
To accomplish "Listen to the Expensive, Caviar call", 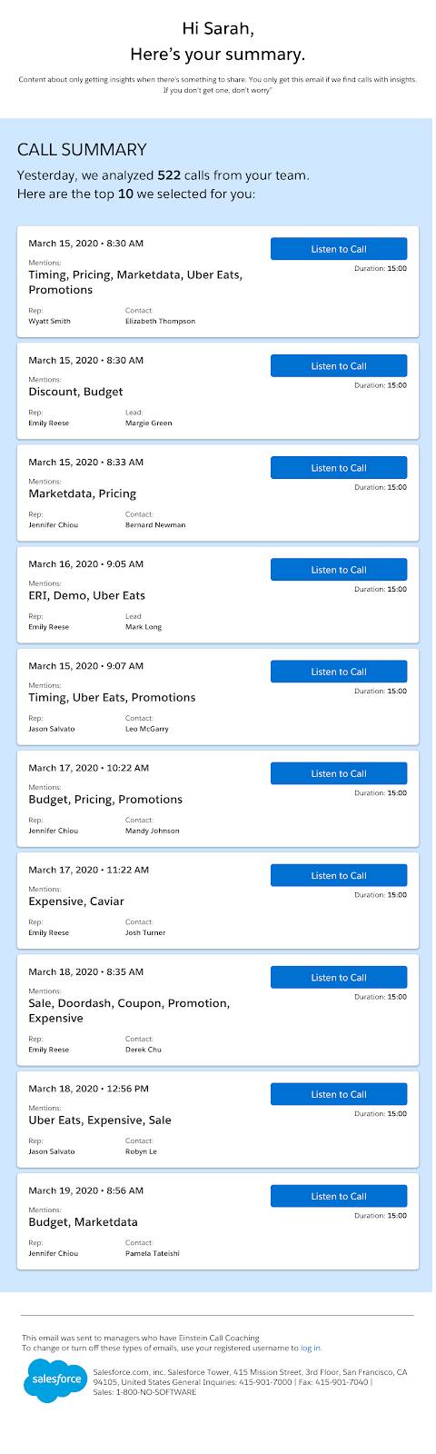I will click(x=339, y=875).
